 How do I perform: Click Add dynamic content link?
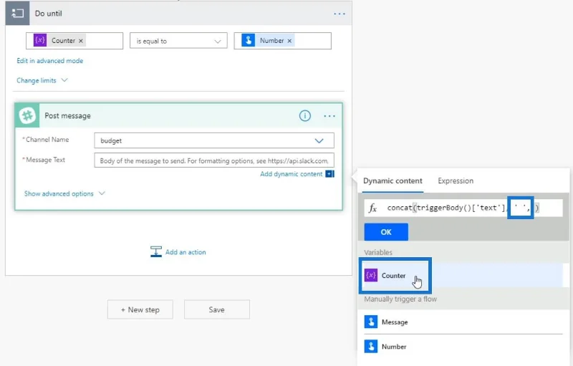292,174
